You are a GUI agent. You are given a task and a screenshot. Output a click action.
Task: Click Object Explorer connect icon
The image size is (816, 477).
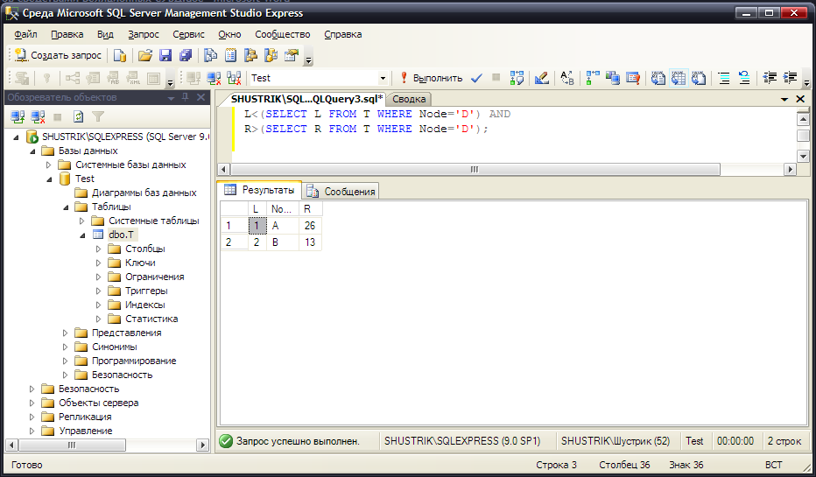coord(18,116)
